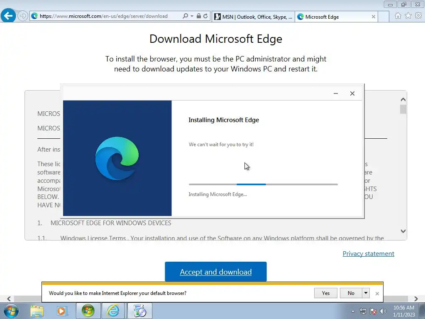Close the Edge installer dialog
The image size is (425, 319).
click(x=352, y=93)
